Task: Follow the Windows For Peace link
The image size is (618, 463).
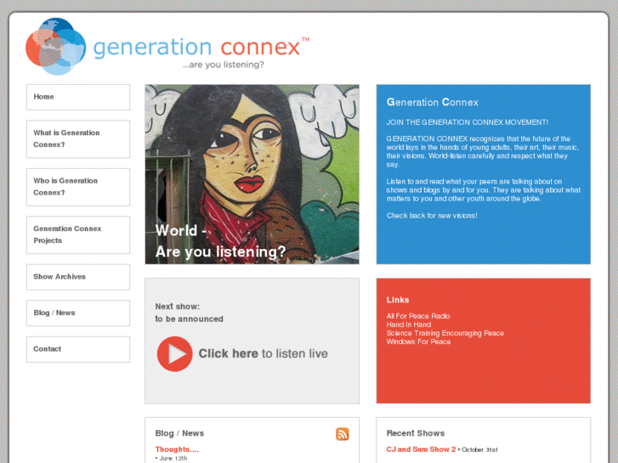Action: coord(418,342)
